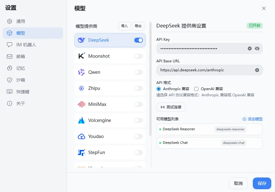The width and height of the screenshot is (275, 192).
Task: Click the memory icon beside 记忆
Action: click(10, 68)
